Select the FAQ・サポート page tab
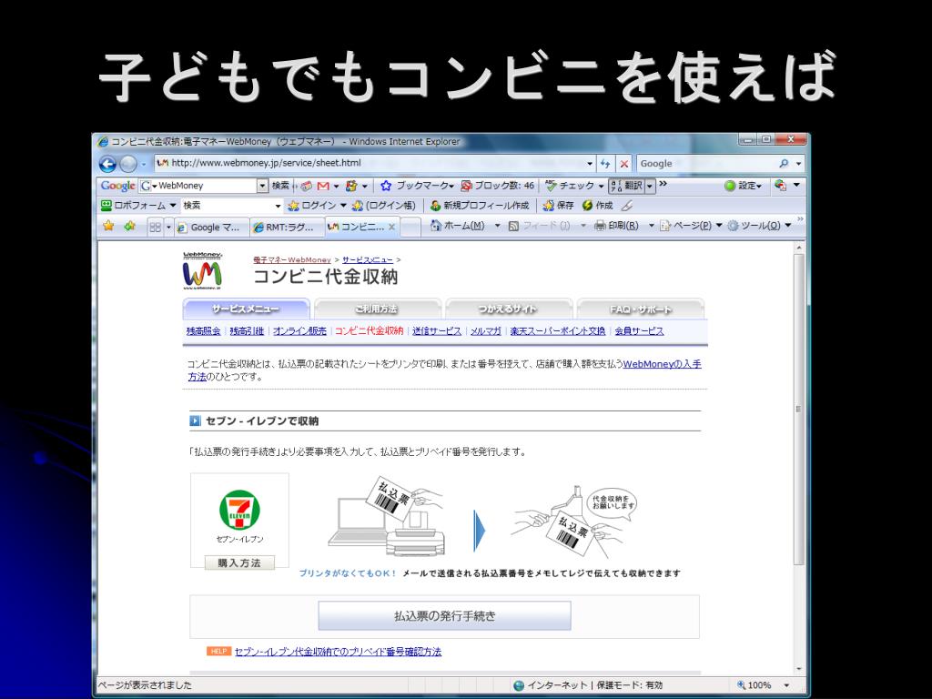 click(x=640, y=309)
